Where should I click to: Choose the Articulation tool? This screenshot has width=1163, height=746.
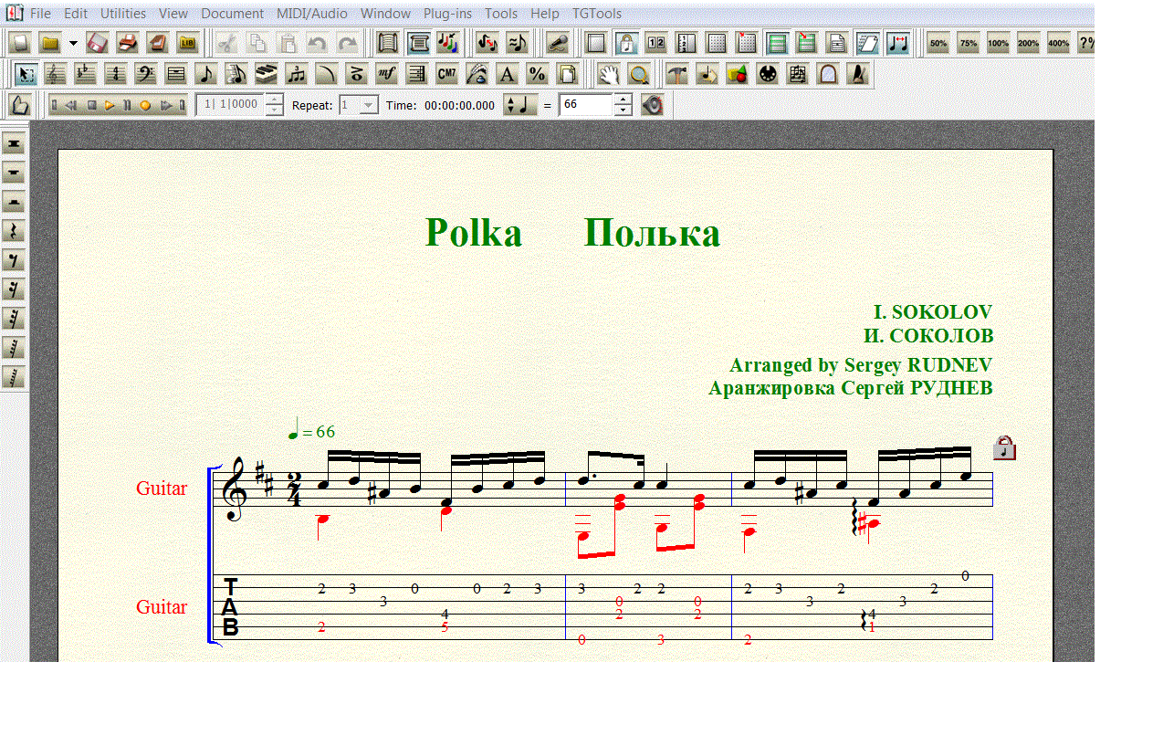pos(355,74)
